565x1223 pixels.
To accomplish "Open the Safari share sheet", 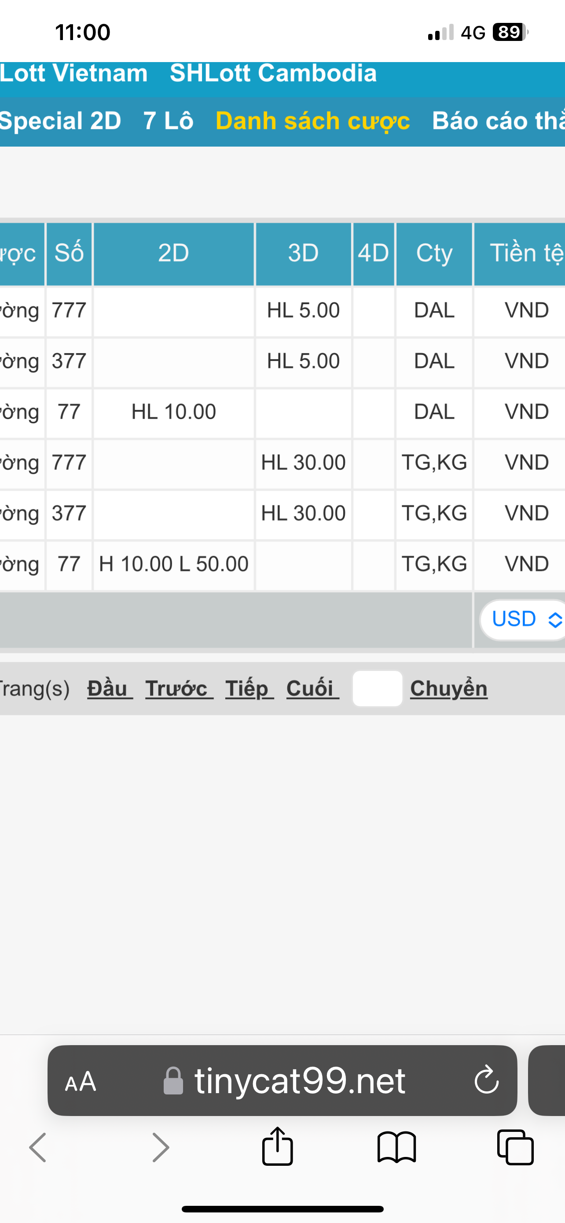I will point(278,1146).
